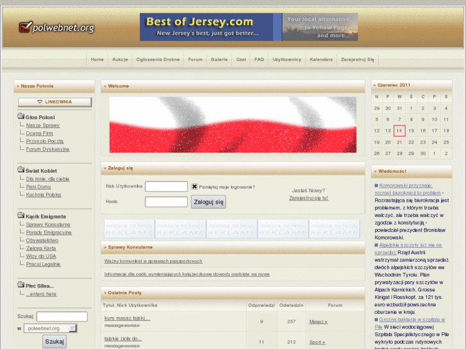Open the książeczkowe dowody osobiste information link
The width and height of the screenshot is (466, 349).
187,274
